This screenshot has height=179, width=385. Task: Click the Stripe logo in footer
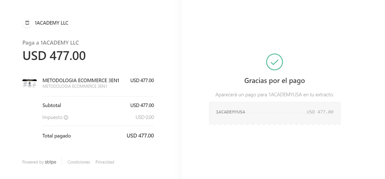pyautogui.click(x=51, y=162)
